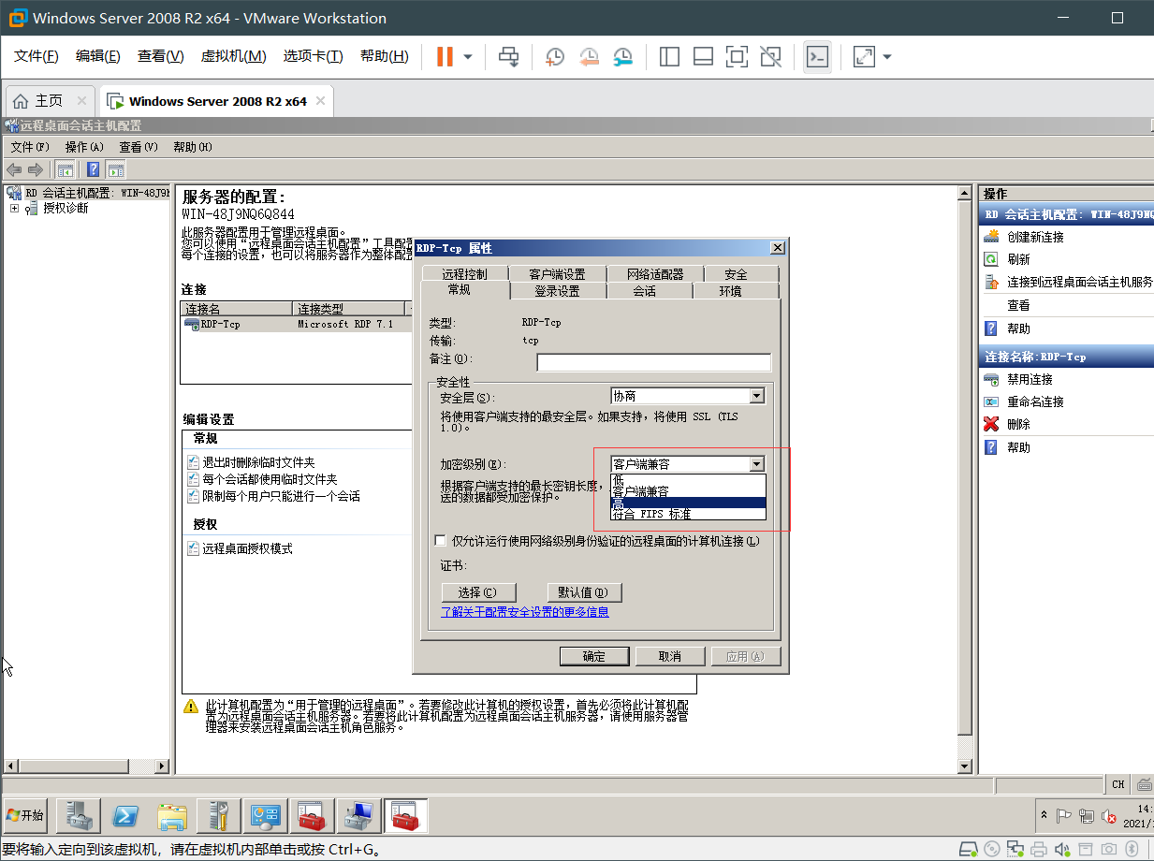The image size is (1154, 861).
Task: Click the network adapter icon in VMware status bar
Action: (1014, 850)
